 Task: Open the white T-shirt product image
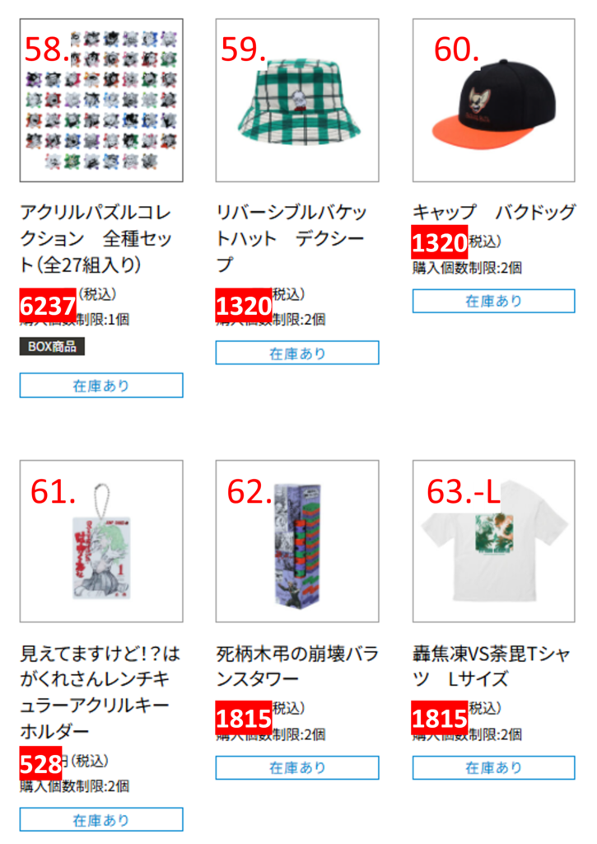tap(494, 541)
